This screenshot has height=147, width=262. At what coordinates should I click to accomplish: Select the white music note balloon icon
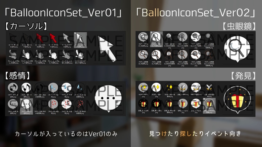[26, 90]
